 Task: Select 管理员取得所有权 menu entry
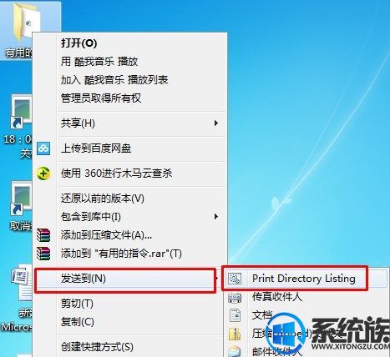point(101,98)
